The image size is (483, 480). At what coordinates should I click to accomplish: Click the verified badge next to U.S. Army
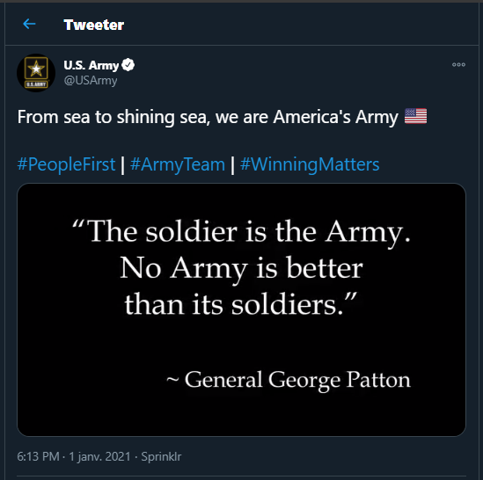[x=128, y=65]
